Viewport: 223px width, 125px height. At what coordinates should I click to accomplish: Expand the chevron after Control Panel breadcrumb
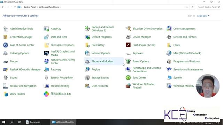[x=37, y=7]
